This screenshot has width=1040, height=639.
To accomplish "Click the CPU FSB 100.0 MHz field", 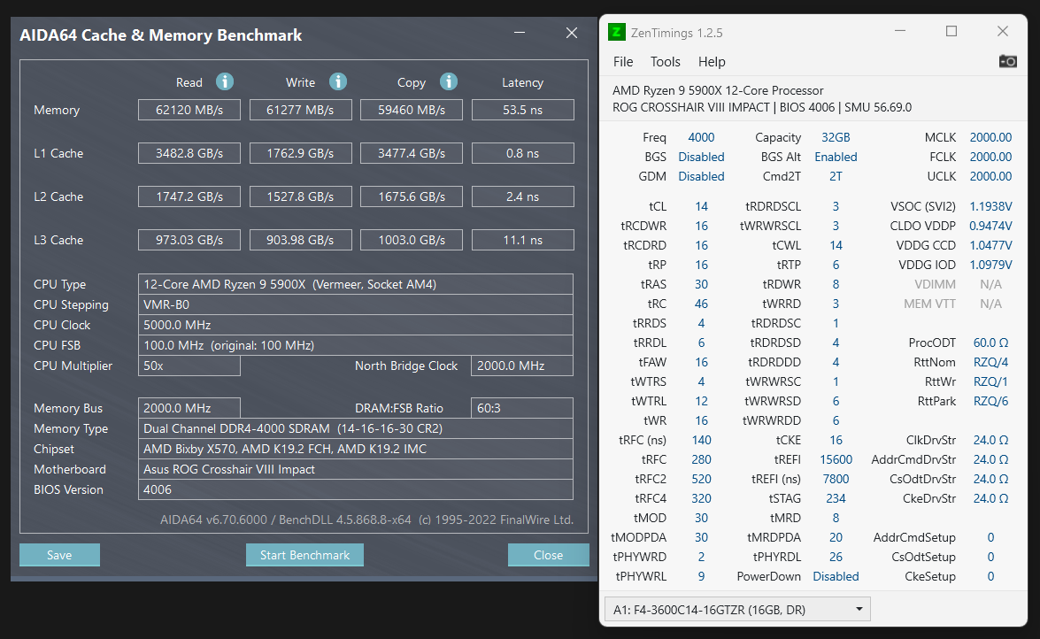I will tap(356, 345).
